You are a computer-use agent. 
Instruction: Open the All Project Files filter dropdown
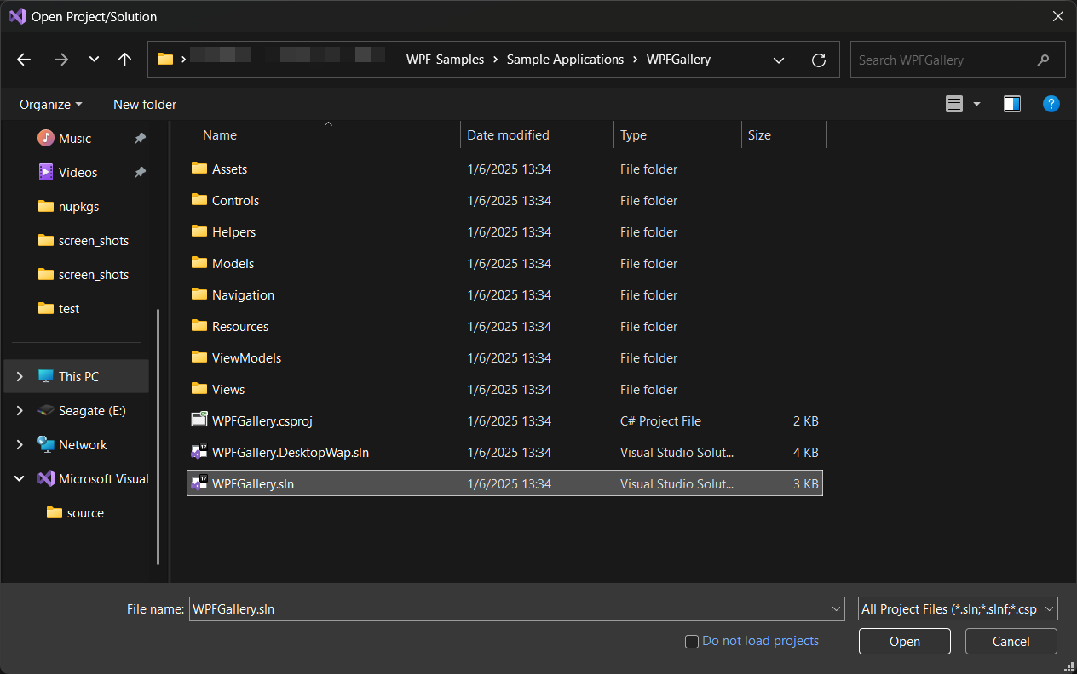point(958,608)
